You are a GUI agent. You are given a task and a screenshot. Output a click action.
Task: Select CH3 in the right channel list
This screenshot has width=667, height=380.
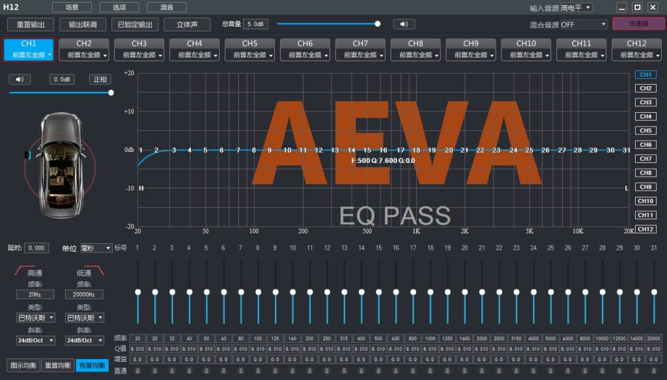646,102
